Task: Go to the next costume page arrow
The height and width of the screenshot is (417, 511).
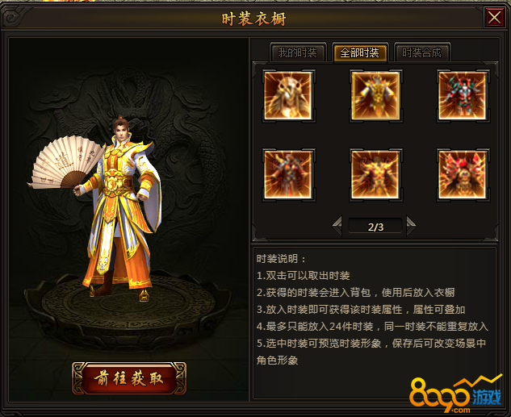Action: click(x=411, y=225)
